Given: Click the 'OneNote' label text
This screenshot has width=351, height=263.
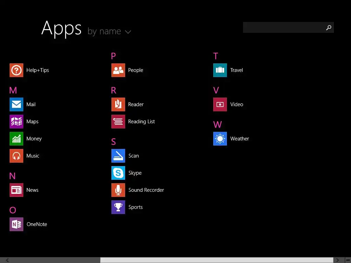Looking at the screenshot, I should 37,224.
